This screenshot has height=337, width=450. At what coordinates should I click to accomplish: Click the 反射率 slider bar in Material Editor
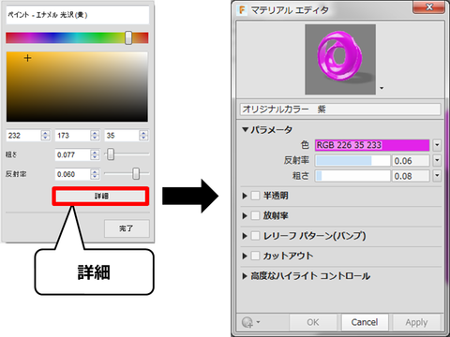point(352,161)
